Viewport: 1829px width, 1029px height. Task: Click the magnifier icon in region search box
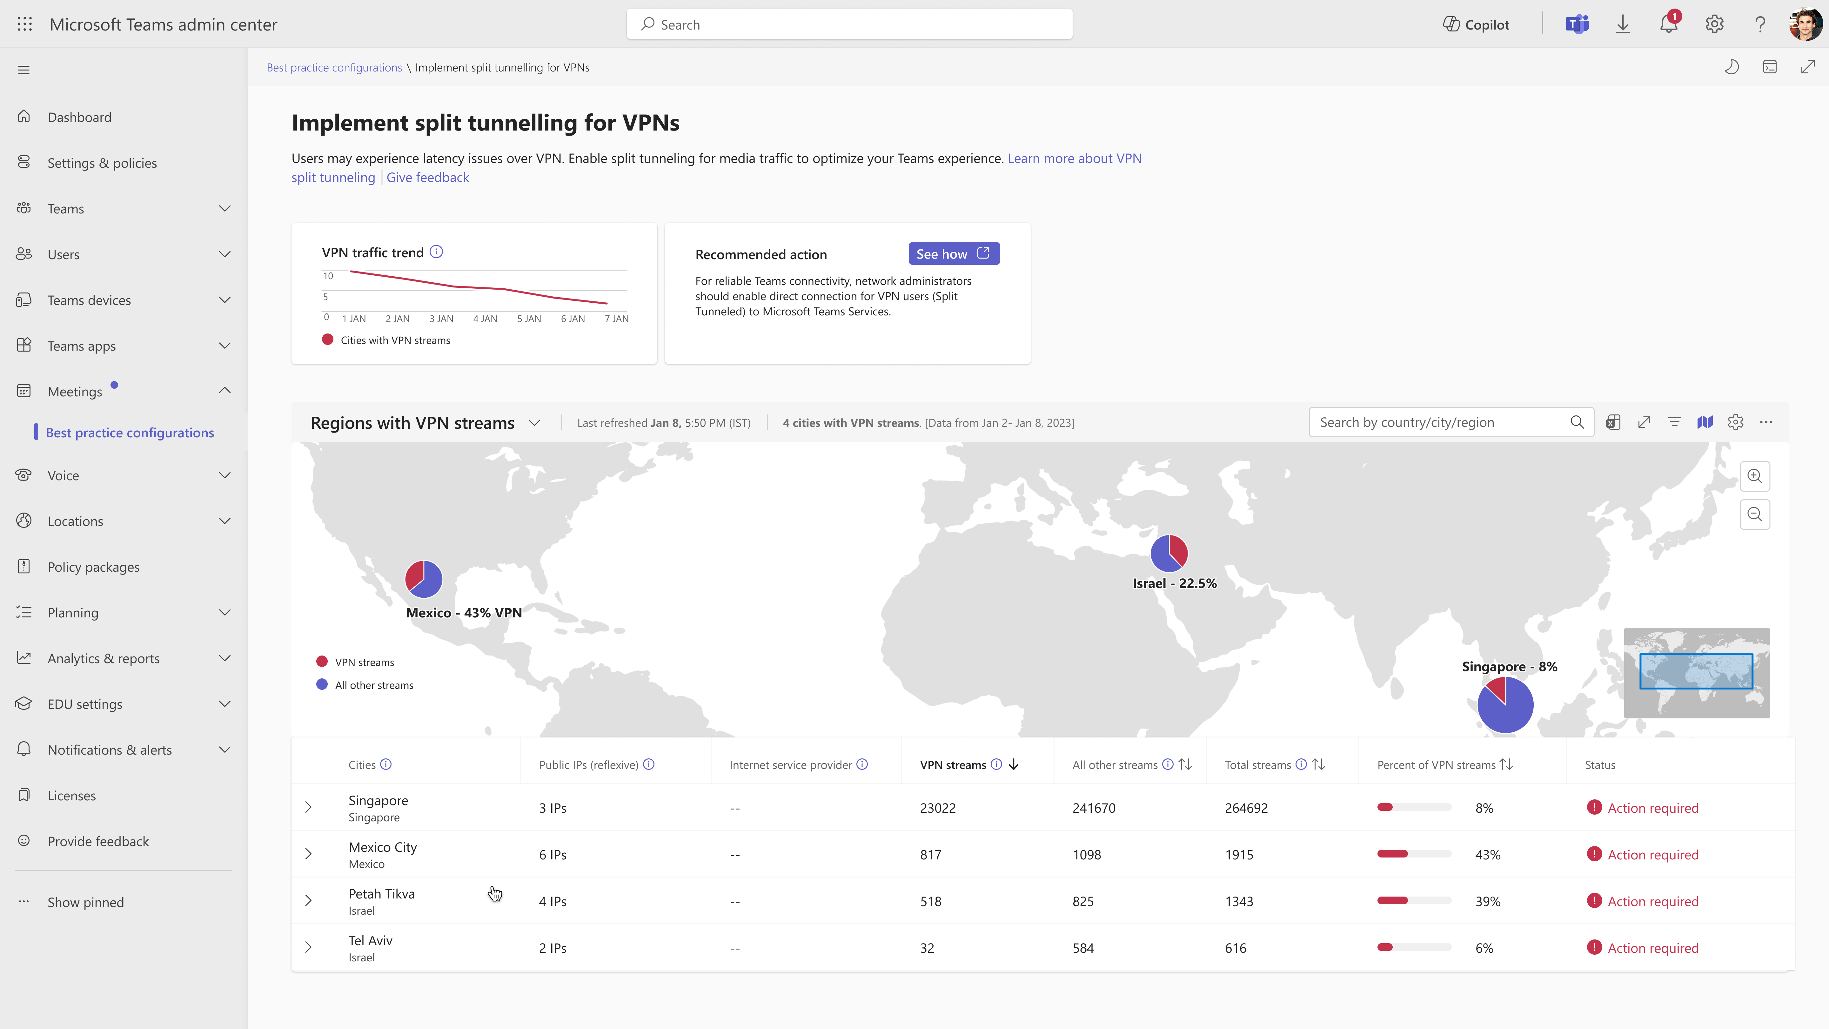click(1578, 422)
